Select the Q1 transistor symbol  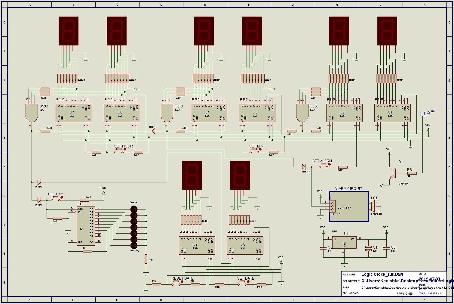click(393, 173)
